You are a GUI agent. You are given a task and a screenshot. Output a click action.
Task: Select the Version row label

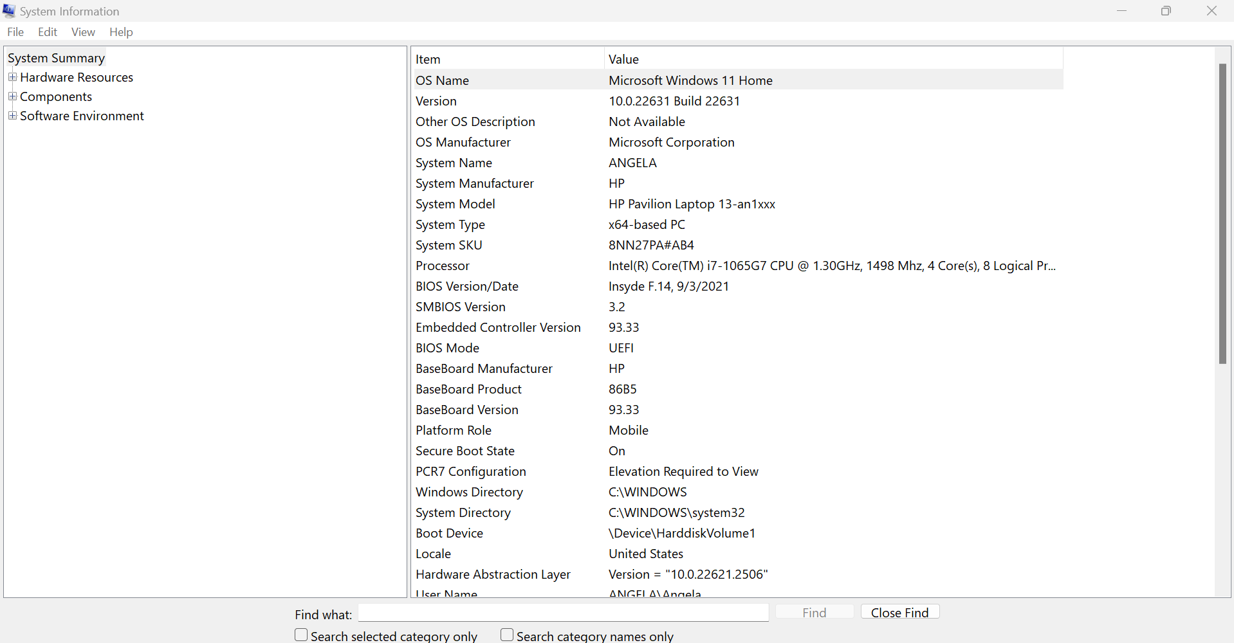[x=436, y=101]
